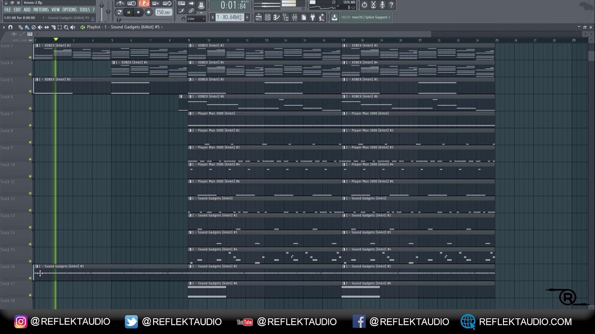Open the pattern selector 1 - XO..64bit
The image size is (595, 334).
point(230,17)
